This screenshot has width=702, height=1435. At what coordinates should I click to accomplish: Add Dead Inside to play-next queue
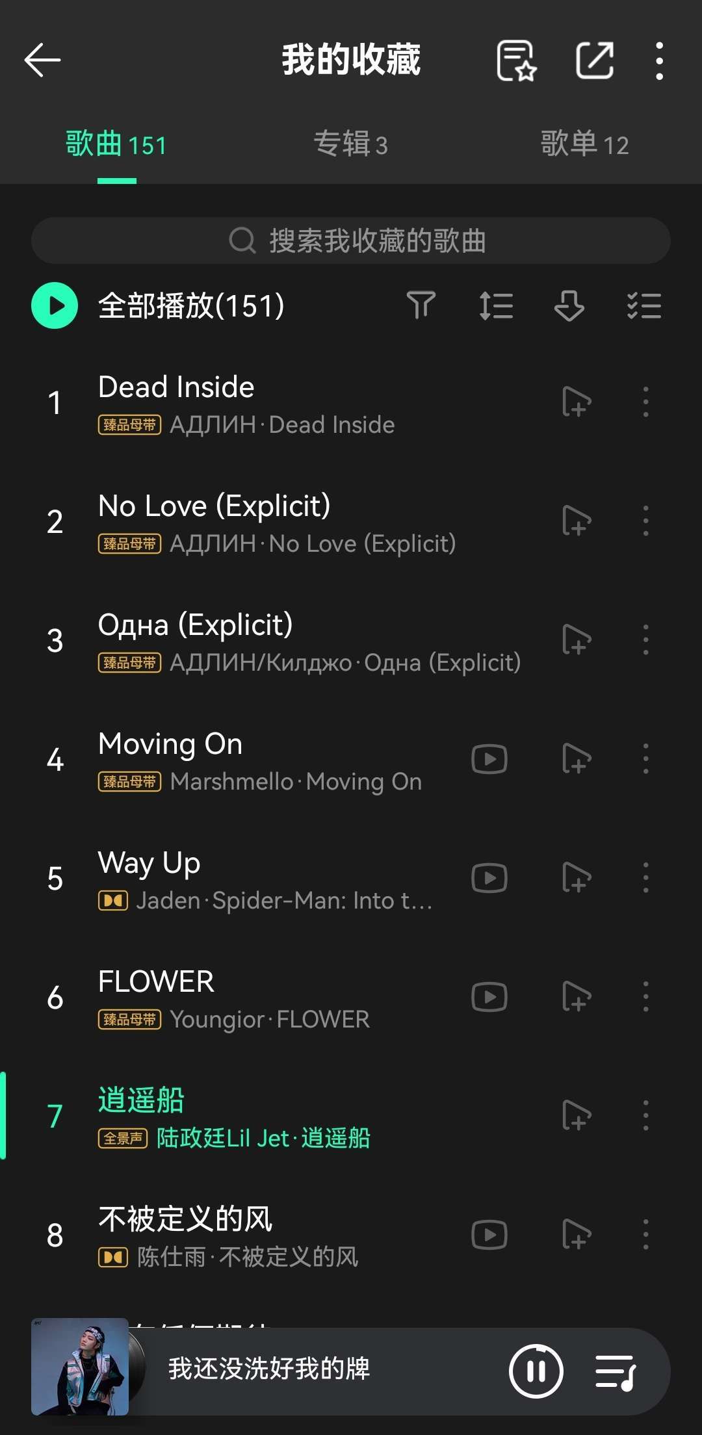coord(576,402)
